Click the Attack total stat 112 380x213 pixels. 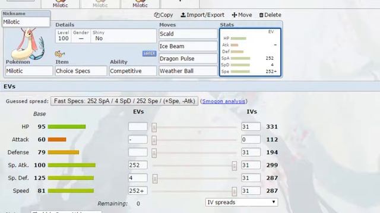pos(272,140)
